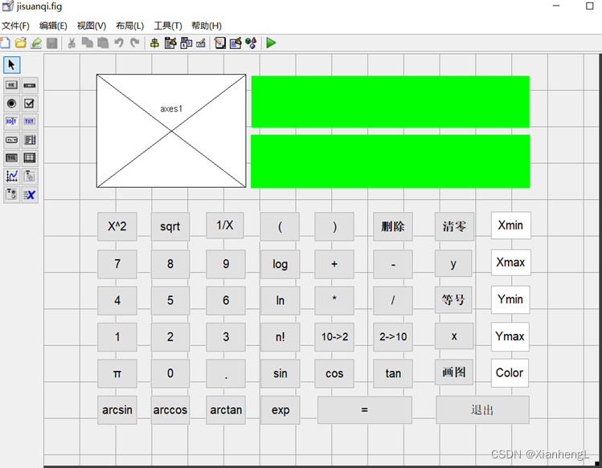The image size is (602, 468).
Task: Select the 删除 button
Action: [x=393, y=226]
